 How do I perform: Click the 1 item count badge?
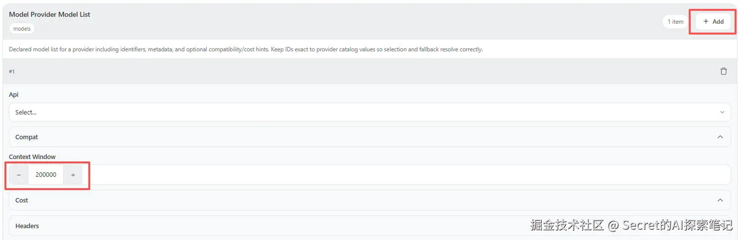click(675, 22)
